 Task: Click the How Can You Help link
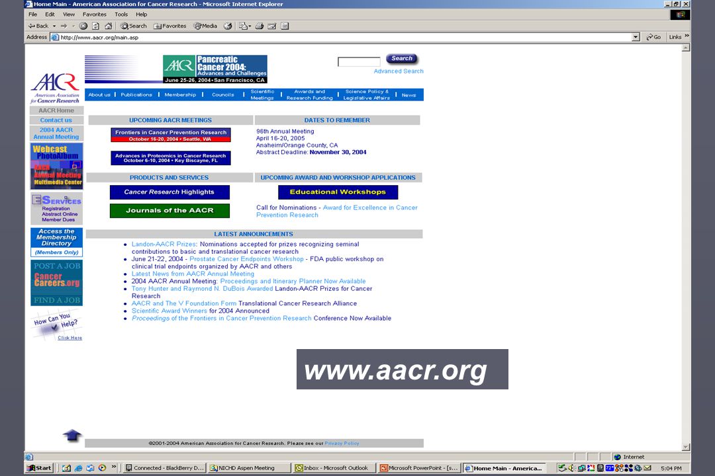click(x=56, y=325)
